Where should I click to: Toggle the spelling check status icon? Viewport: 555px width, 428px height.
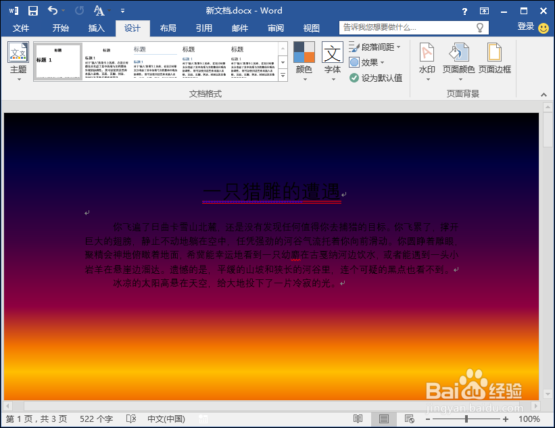(x=131, y=419)
